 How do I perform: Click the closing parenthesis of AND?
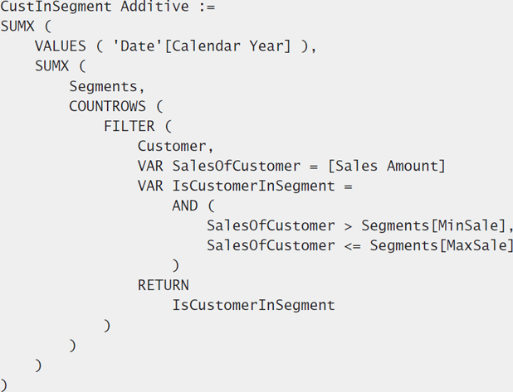click(176, 265)
